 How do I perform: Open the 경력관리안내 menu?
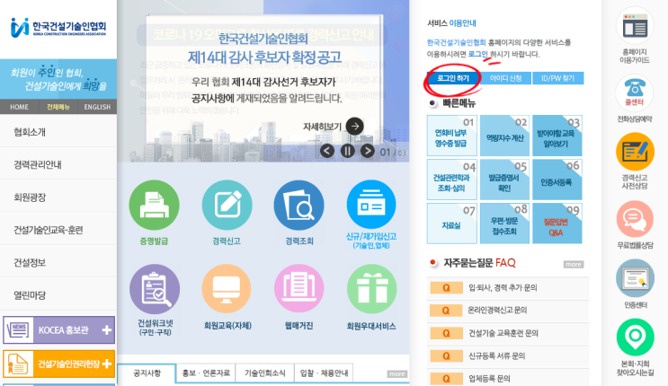(x=58, y=164)
